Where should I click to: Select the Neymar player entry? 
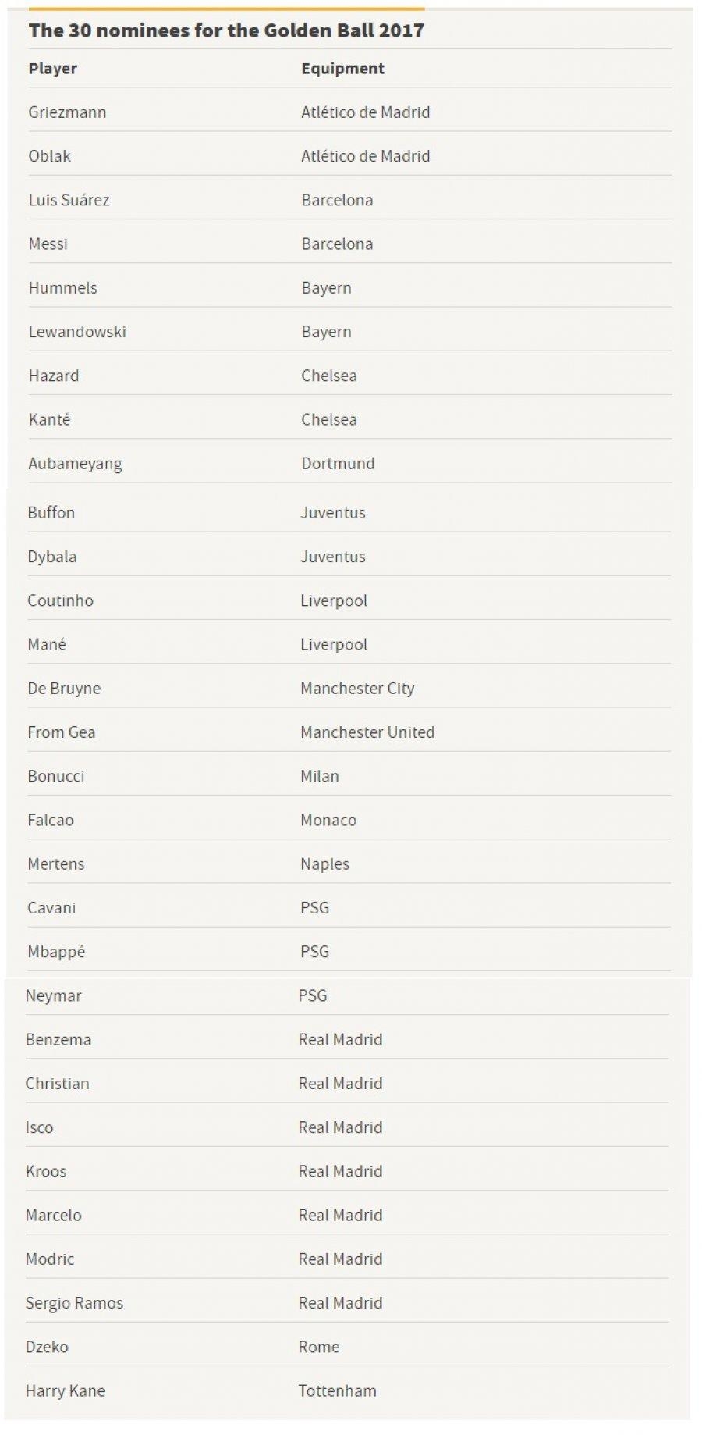tap(53, 995)
